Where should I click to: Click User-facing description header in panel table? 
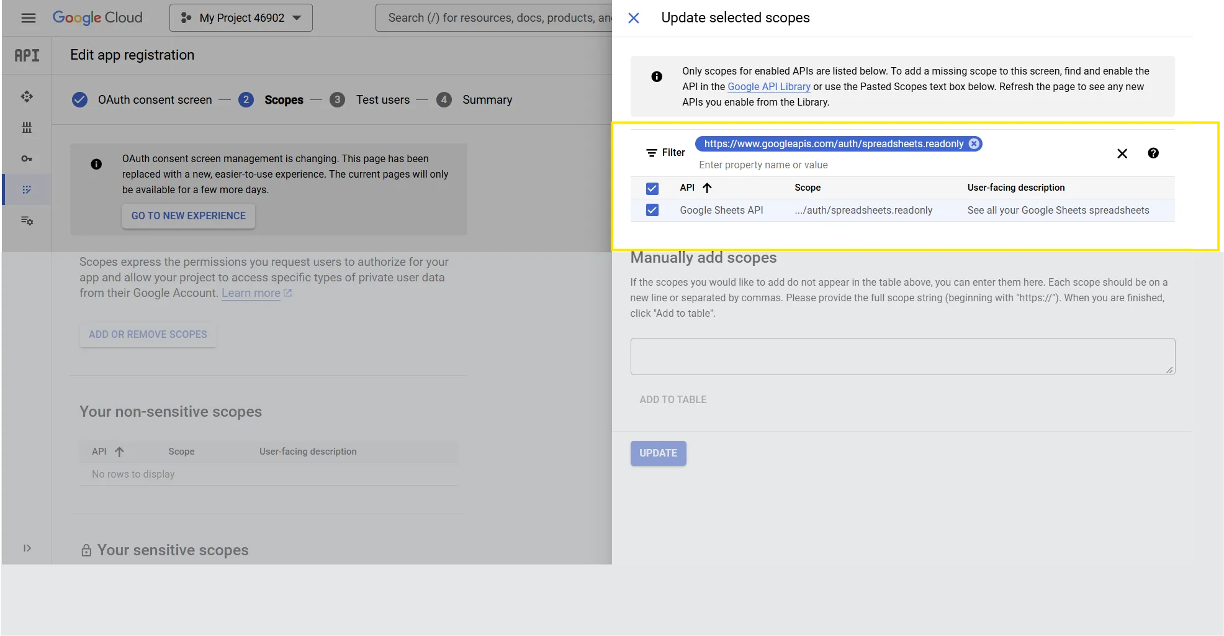point(1016,188)
